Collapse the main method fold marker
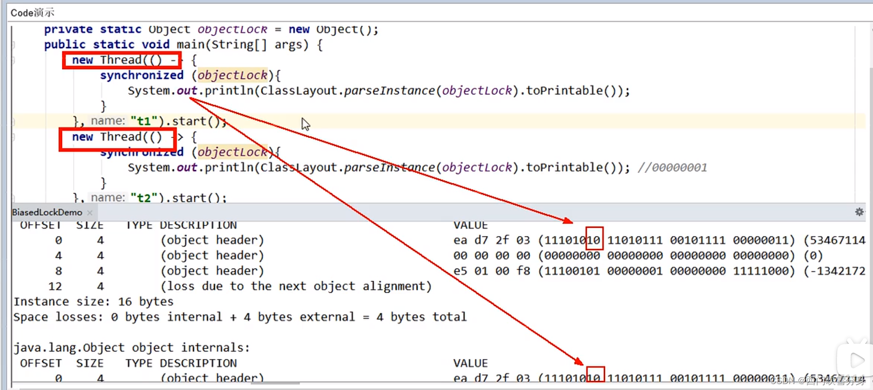This screenshot has height=390, width=873. coord(13,45)
